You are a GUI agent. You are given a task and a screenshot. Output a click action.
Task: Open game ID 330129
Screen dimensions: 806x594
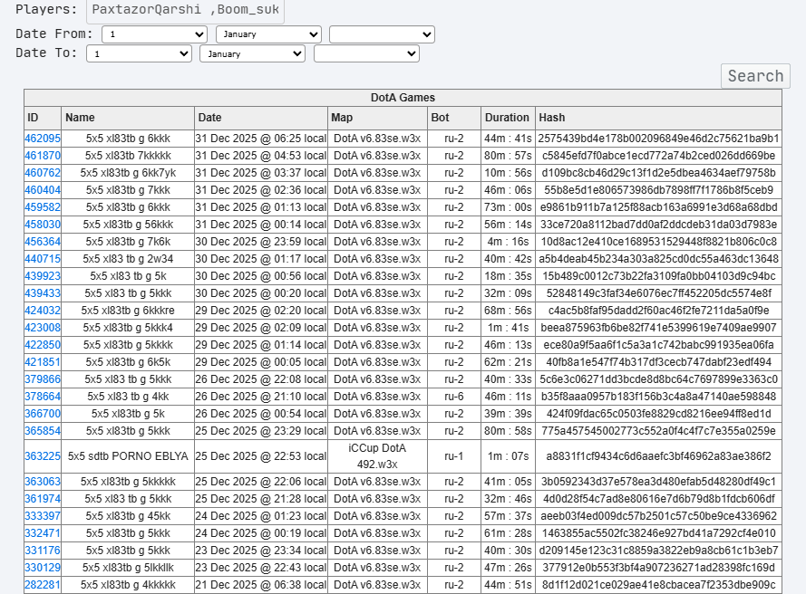pyautogui.click(x=43, y=568)
